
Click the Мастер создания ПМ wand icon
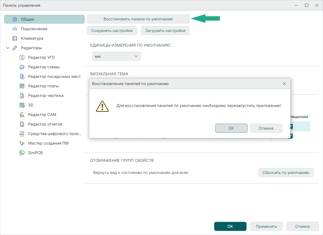[x=22, y=143]
